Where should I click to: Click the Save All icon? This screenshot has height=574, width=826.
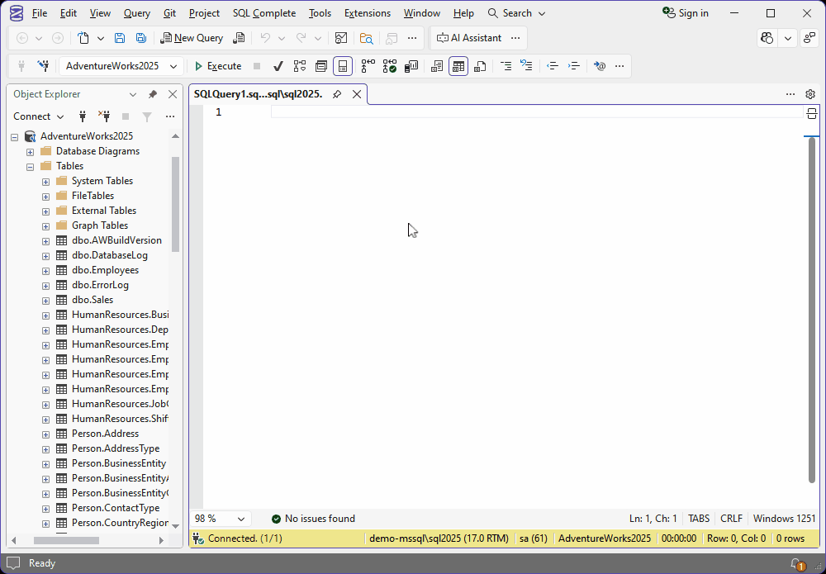pos(140,38)
